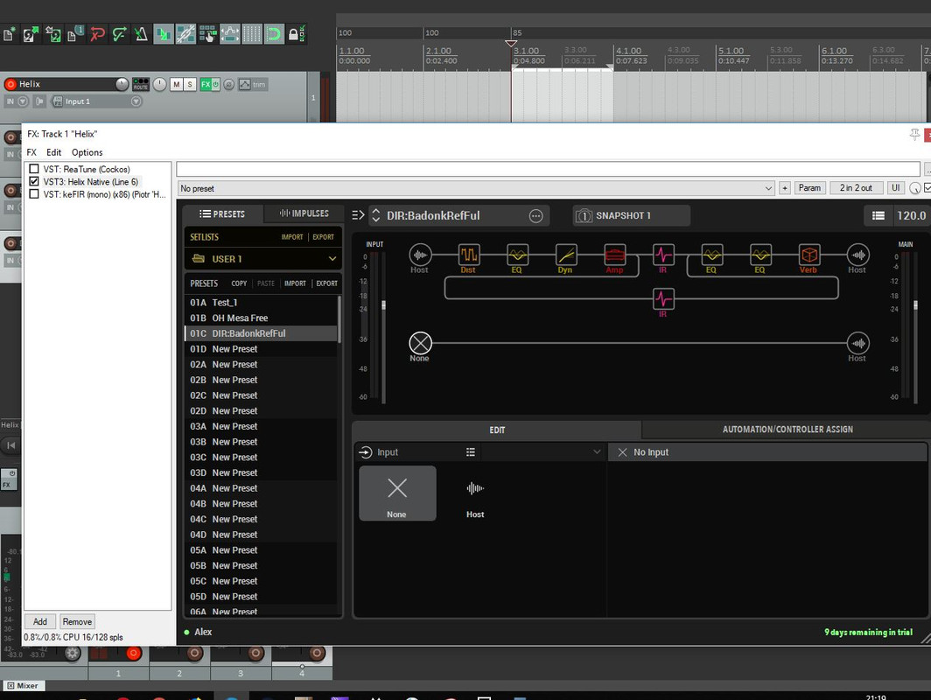This screenshot has width=931, height=700.
Task: Click the Save Project toolbar icon
Action: 52,34
